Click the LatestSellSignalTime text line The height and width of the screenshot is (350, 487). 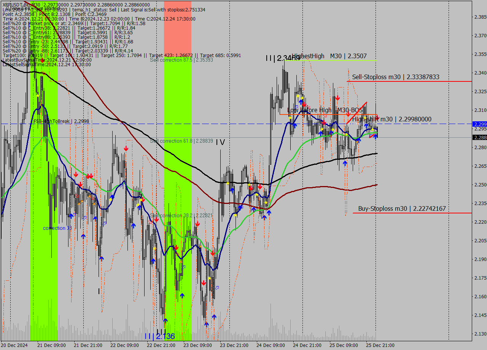[x=47, y=64]
